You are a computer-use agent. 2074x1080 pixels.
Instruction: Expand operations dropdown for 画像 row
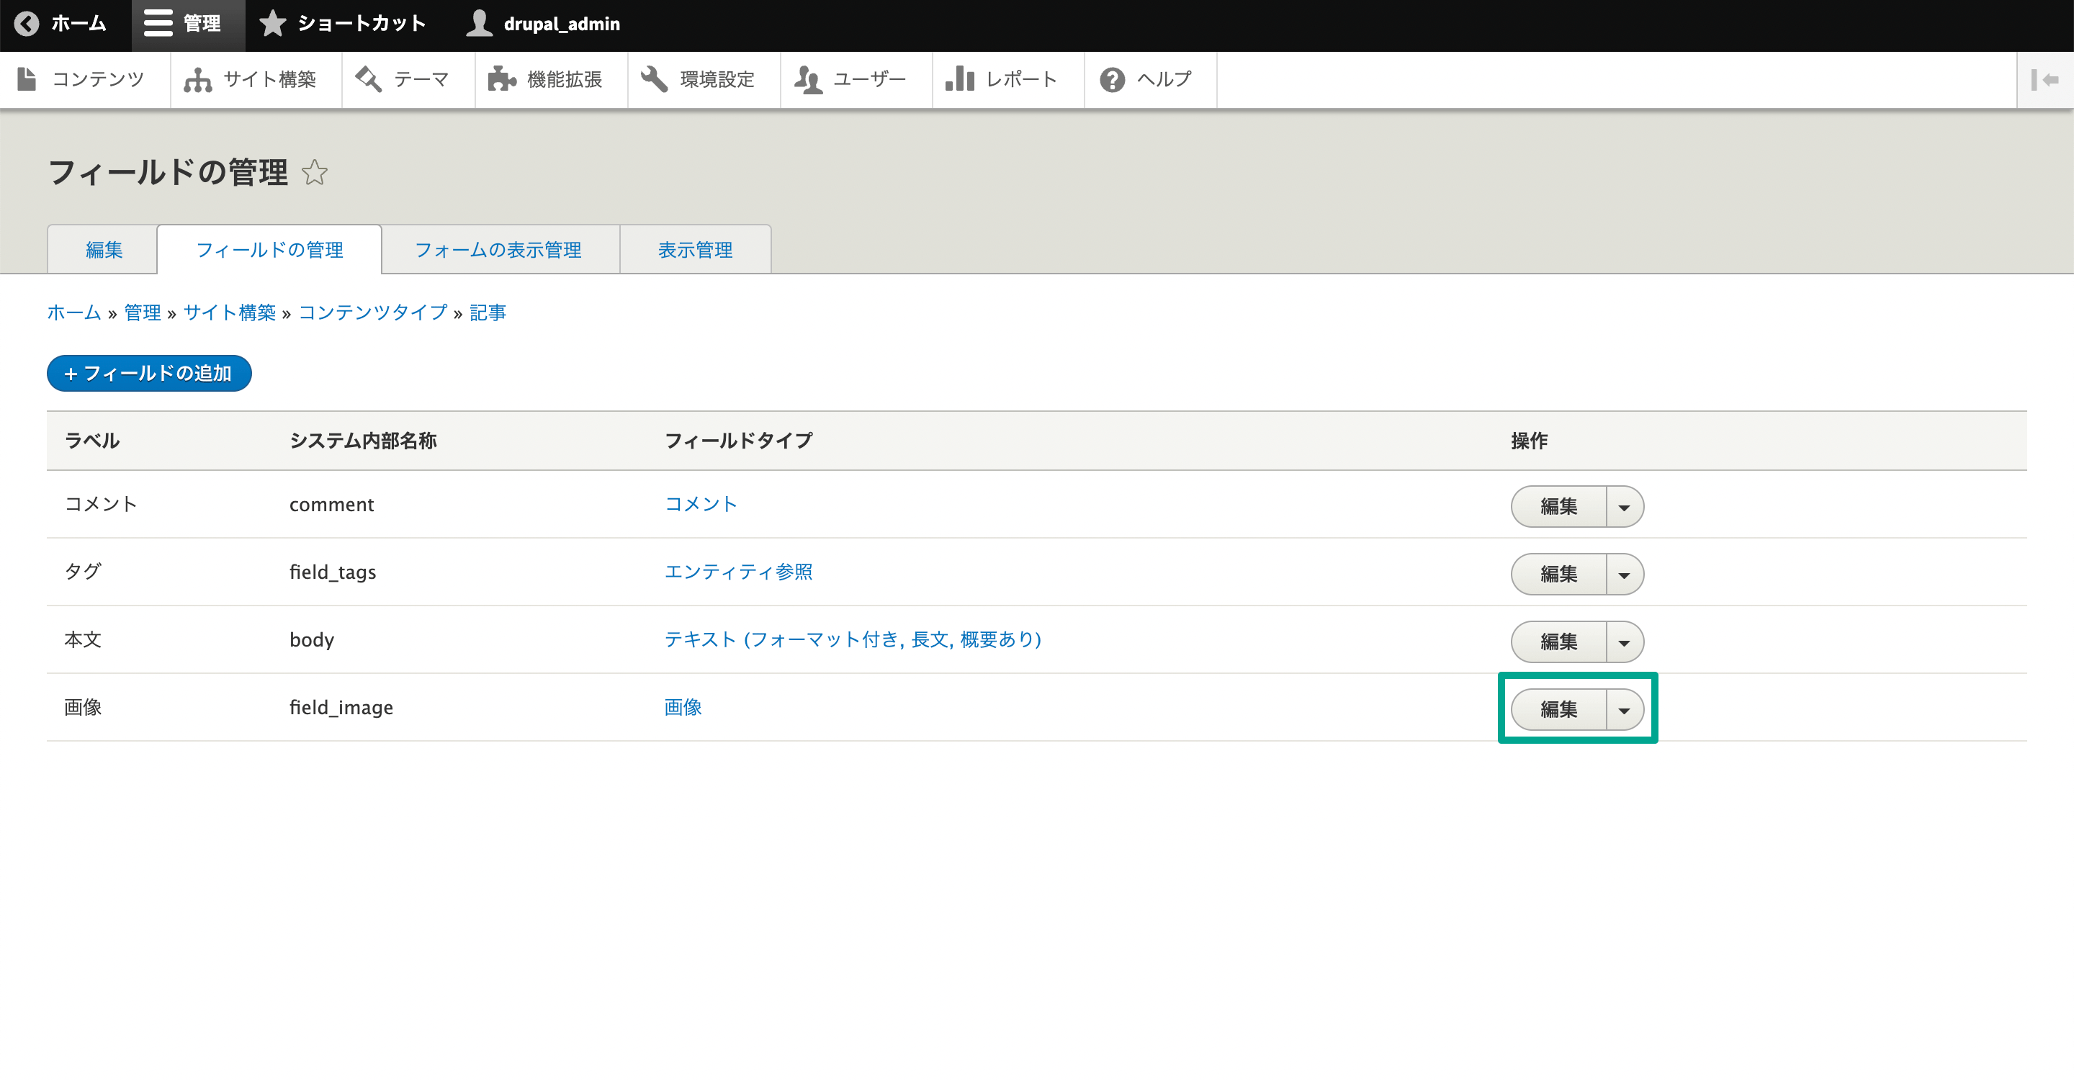(1625, 710)
